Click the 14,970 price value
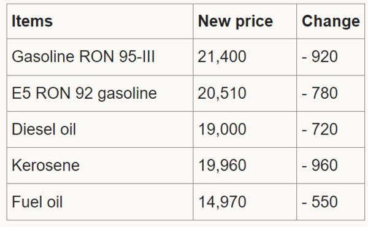The width and height of the screenshot is (368, 227). (222, 202)
